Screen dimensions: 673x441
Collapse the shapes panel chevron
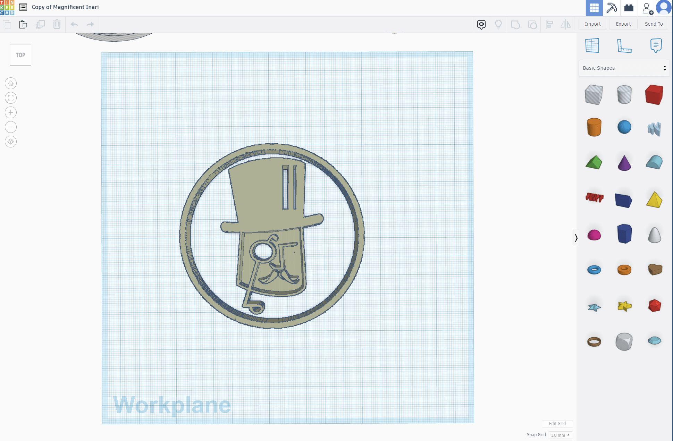click(x=576, y=238)
